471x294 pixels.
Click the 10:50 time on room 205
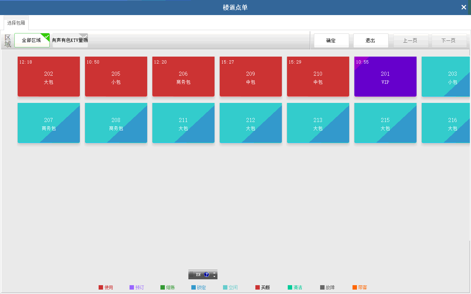point(93,62)
